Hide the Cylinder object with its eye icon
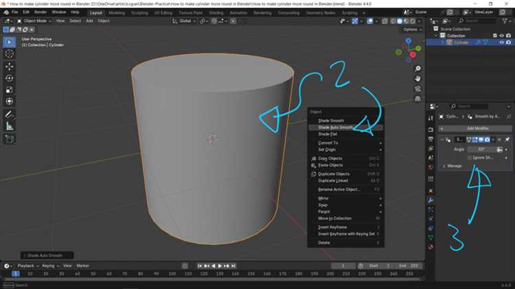The width and height of the screenshot is (515, 289). pyautogui.click(x=501, y=43)
